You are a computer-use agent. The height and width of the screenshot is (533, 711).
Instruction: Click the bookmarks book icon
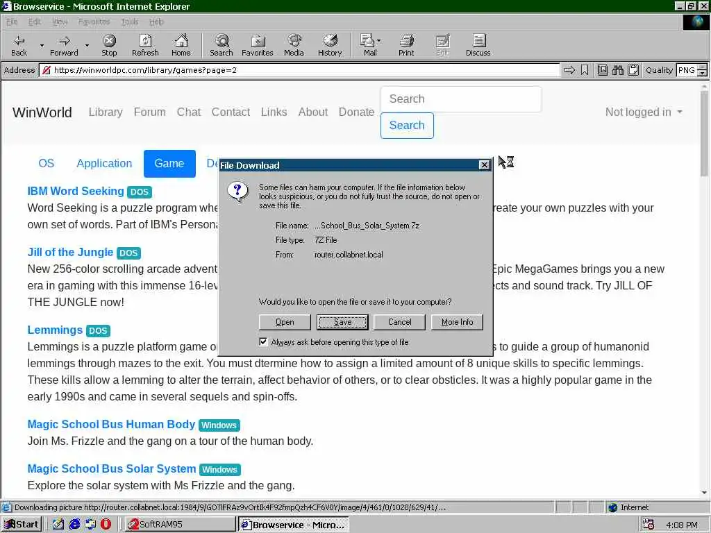602,70
